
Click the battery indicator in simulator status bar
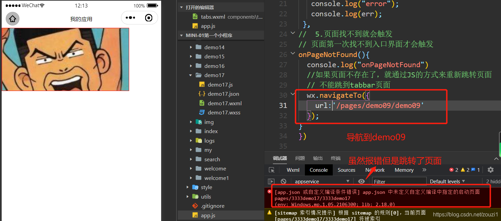coord(152,5)
